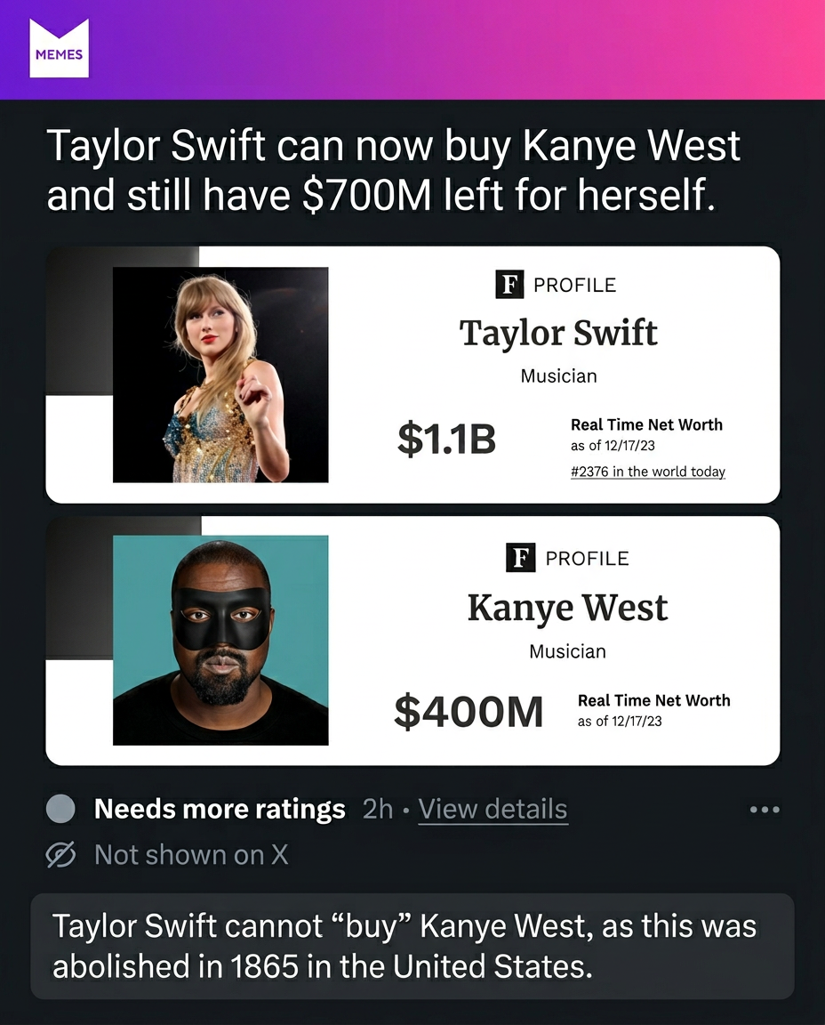Click Kanye West's name heading

pos(567,607)
